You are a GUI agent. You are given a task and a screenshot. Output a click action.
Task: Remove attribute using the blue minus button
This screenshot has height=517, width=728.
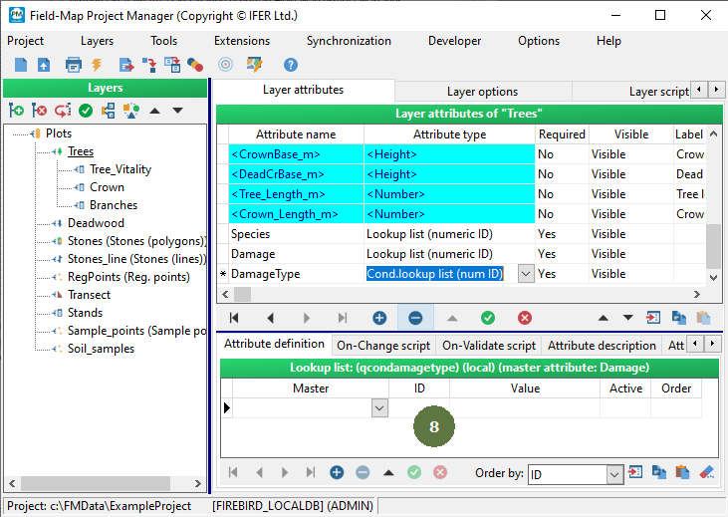pyautogui.click(x=415, y=318)
